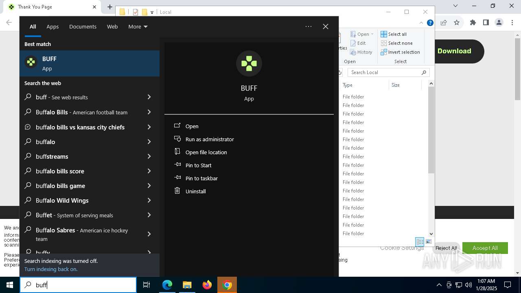Switch File Explorer to details view
This screenshot has height=293, width=521.
click(420, 242)
